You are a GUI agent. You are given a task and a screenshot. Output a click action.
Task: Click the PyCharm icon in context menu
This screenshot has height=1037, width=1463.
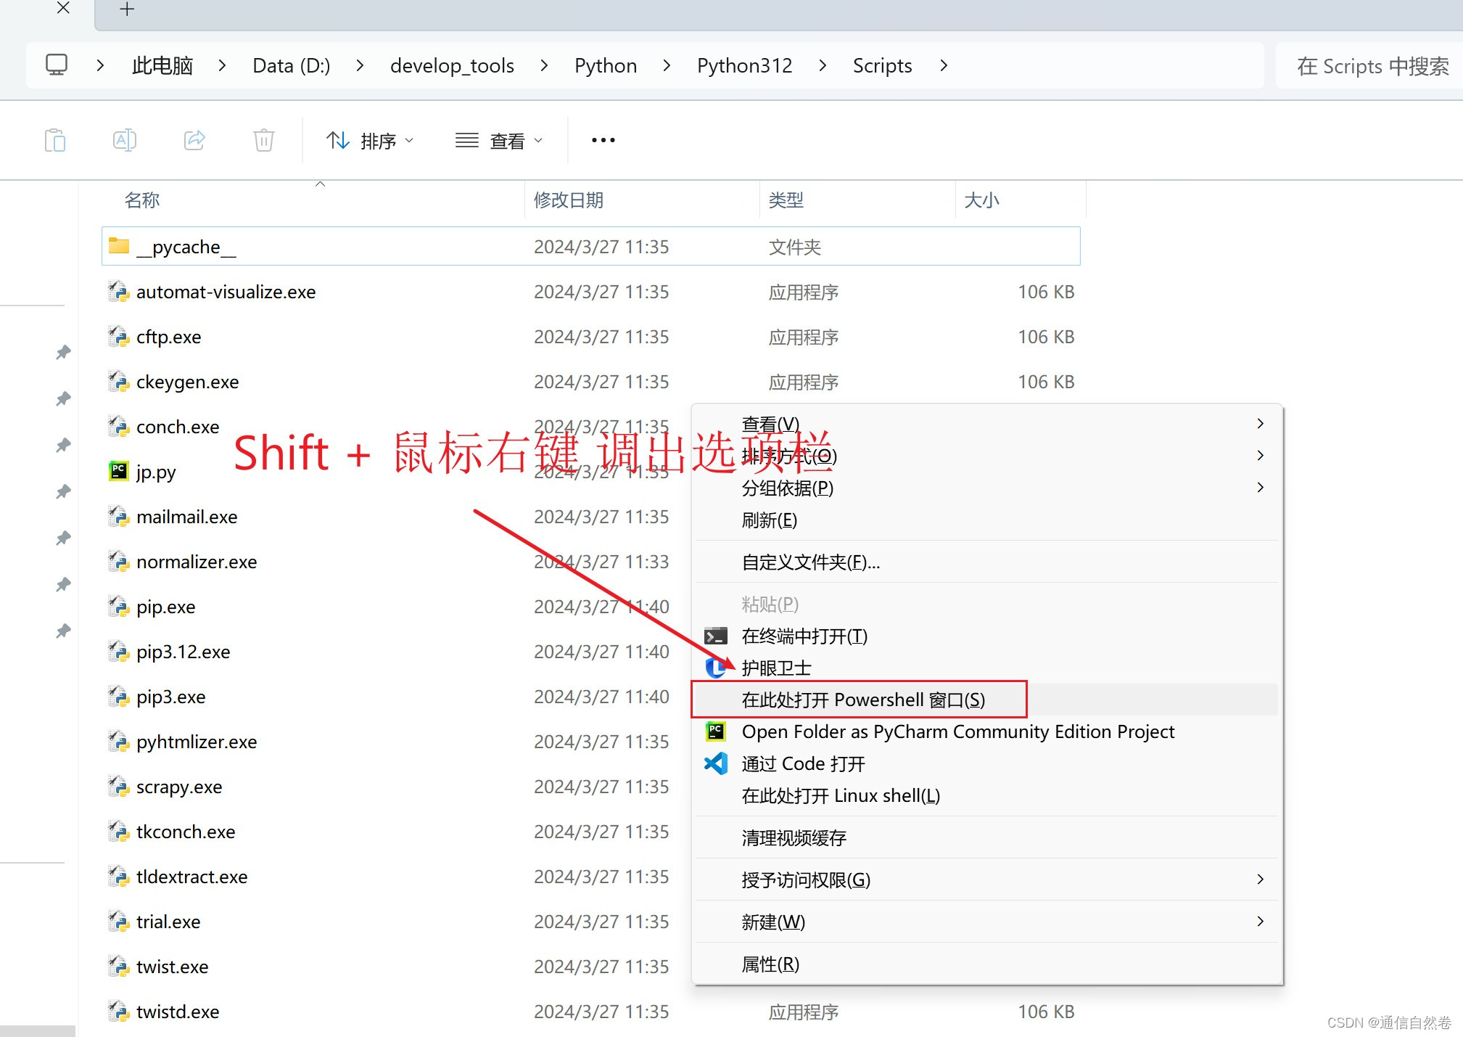[x=716, y=731]
